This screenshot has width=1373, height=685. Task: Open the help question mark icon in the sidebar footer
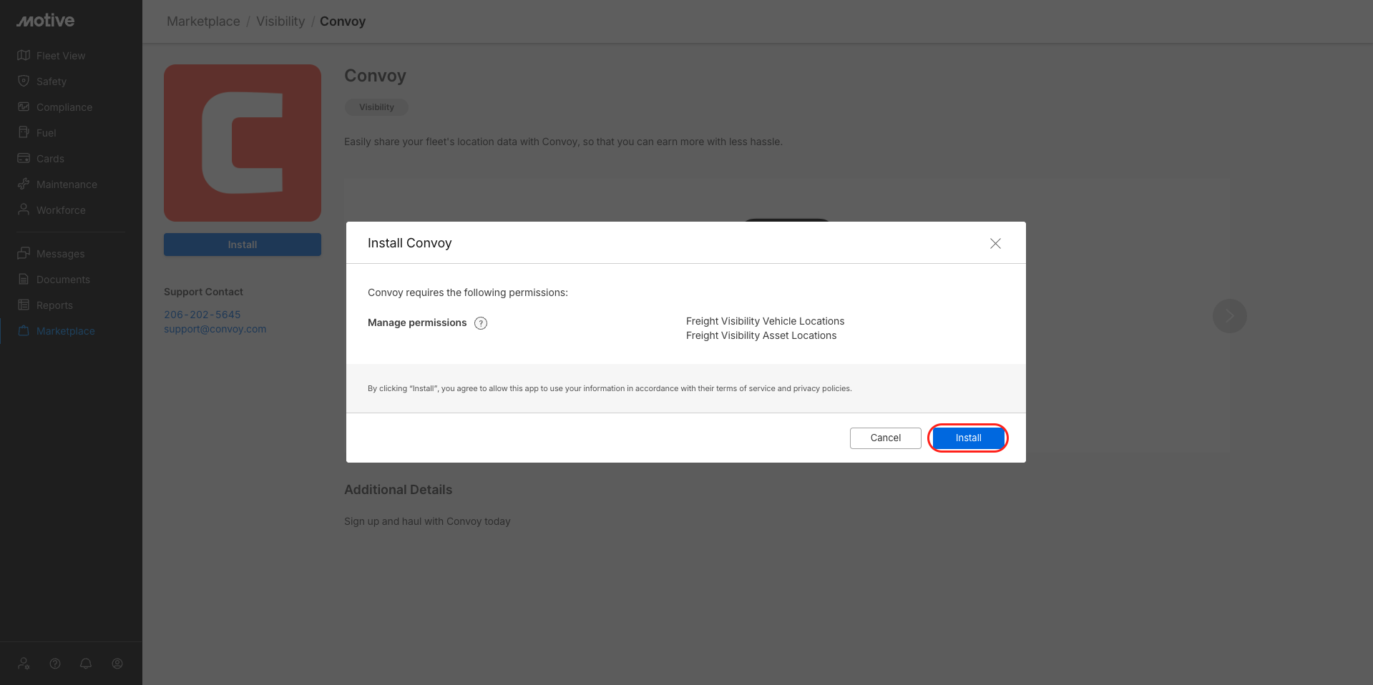click(55, 664)
